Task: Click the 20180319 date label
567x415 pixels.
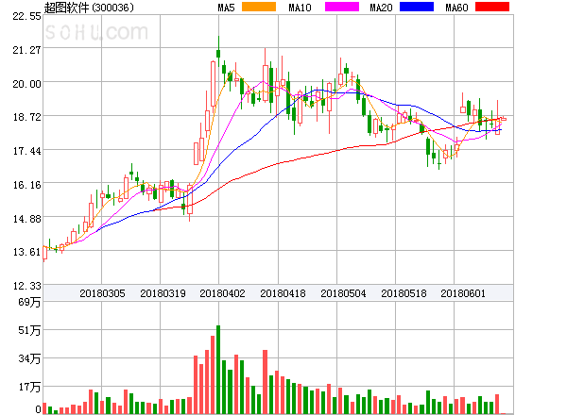Action: (163, 293)
